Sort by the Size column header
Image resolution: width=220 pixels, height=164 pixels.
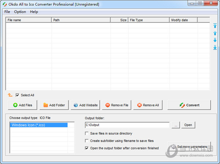(119, 20)
